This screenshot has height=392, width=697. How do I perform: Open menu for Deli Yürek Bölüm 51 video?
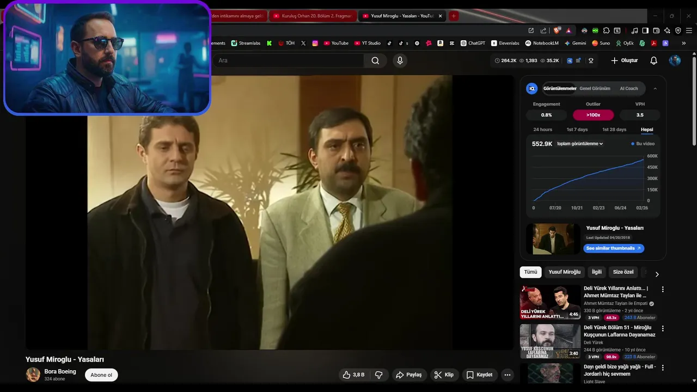pos(663,329)
